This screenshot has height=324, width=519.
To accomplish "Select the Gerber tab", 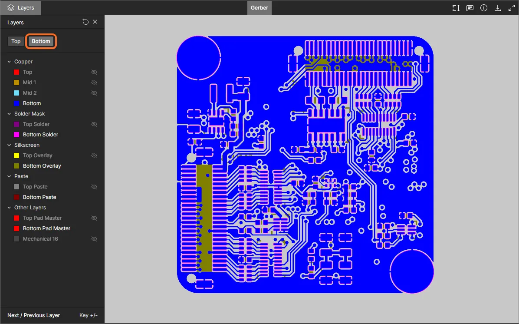I will 259,8.
